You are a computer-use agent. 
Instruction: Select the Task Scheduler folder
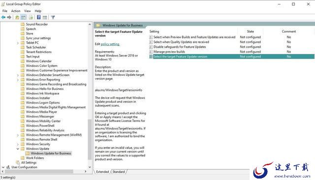click(x=36, y=47)
